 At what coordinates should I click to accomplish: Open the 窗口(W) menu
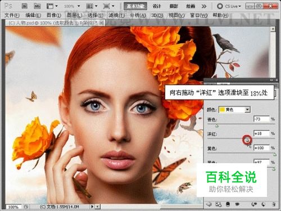coord(199,15)
